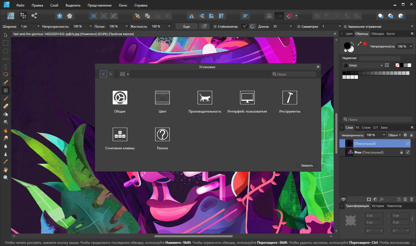
Task: Open the preferences grid view dropdown
Action: [124, 74]
